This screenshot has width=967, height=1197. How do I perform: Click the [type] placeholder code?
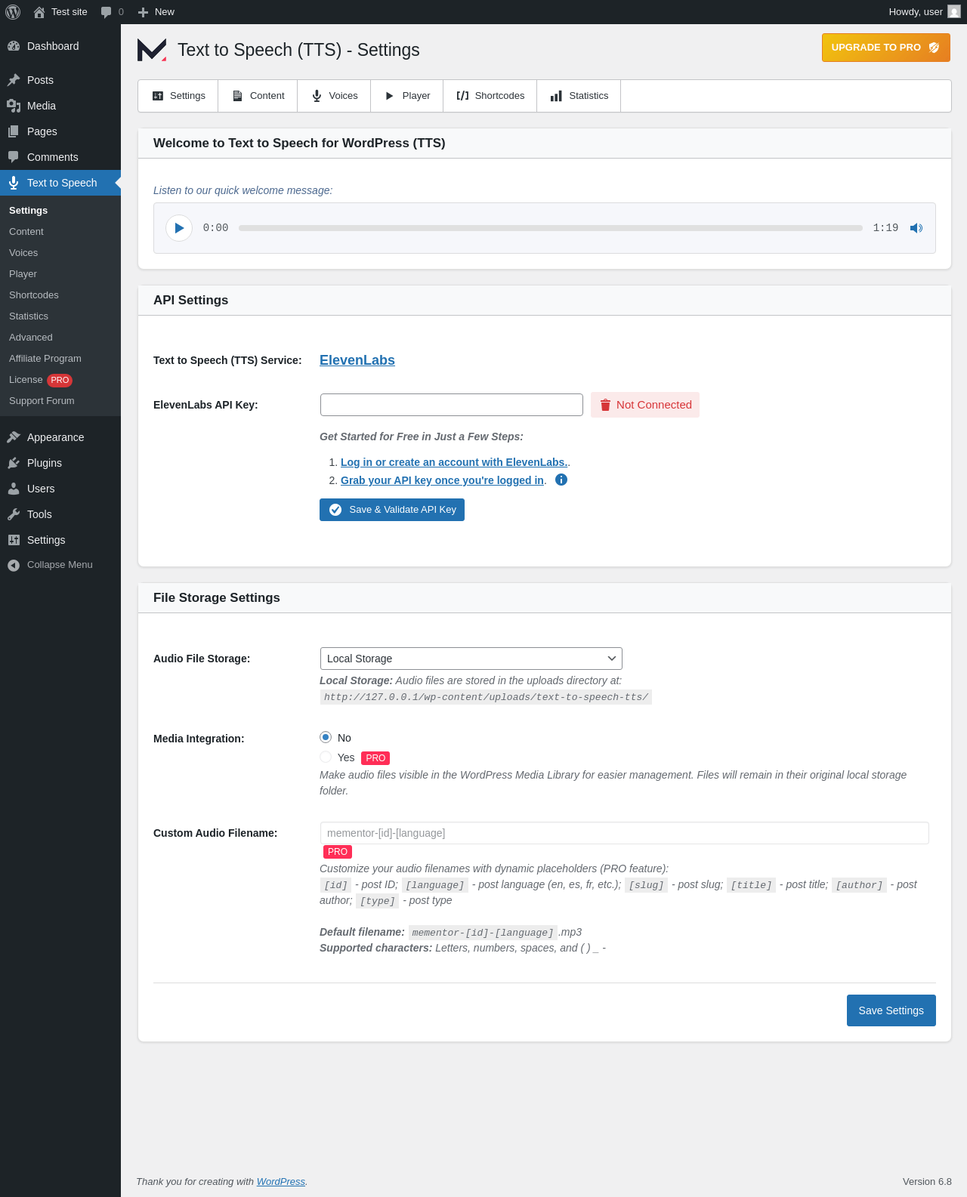(x=378, y=901)
